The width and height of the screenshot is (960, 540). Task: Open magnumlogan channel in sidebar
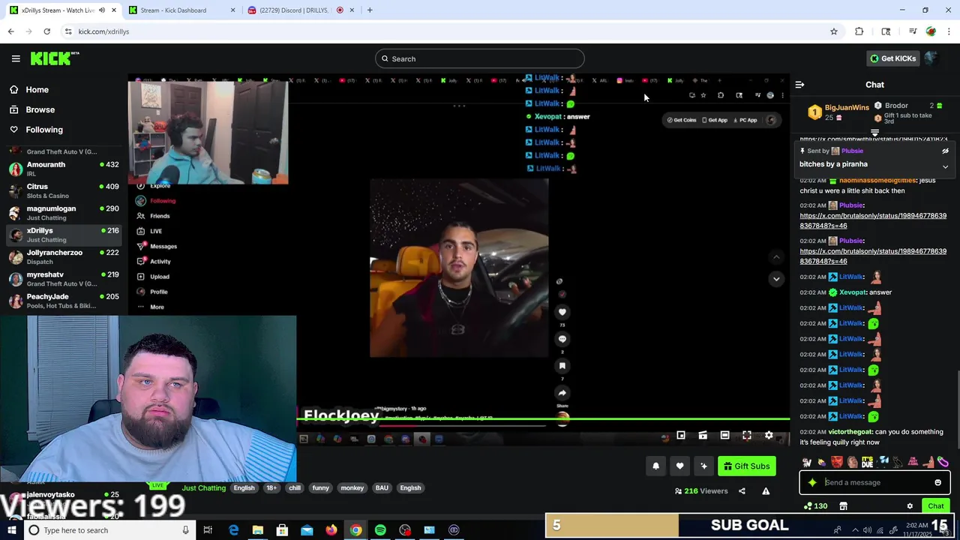(x=63, y=213)
